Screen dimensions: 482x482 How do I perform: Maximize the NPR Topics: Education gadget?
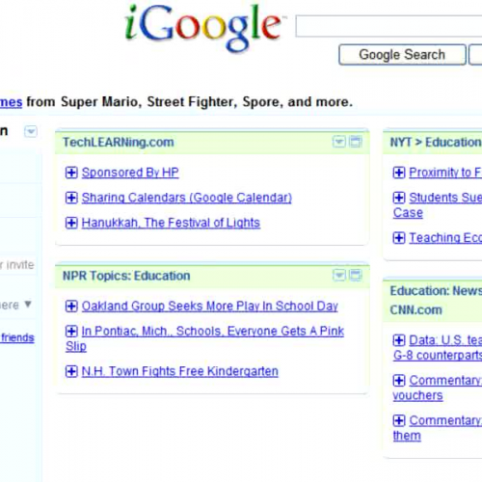pyautogui.click(x=356, y=275)
